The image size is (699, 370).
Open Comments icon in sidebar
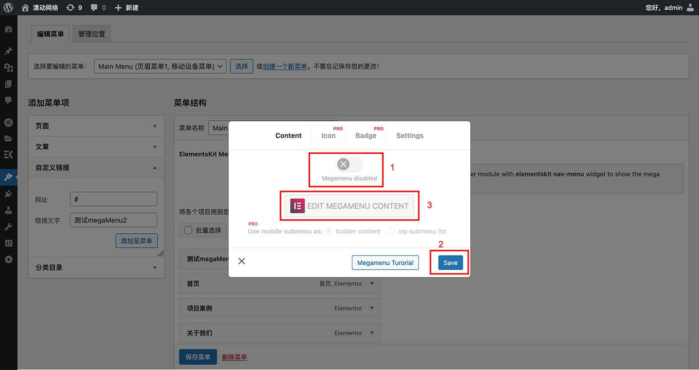pyautogui.click(x=8, y=100)
